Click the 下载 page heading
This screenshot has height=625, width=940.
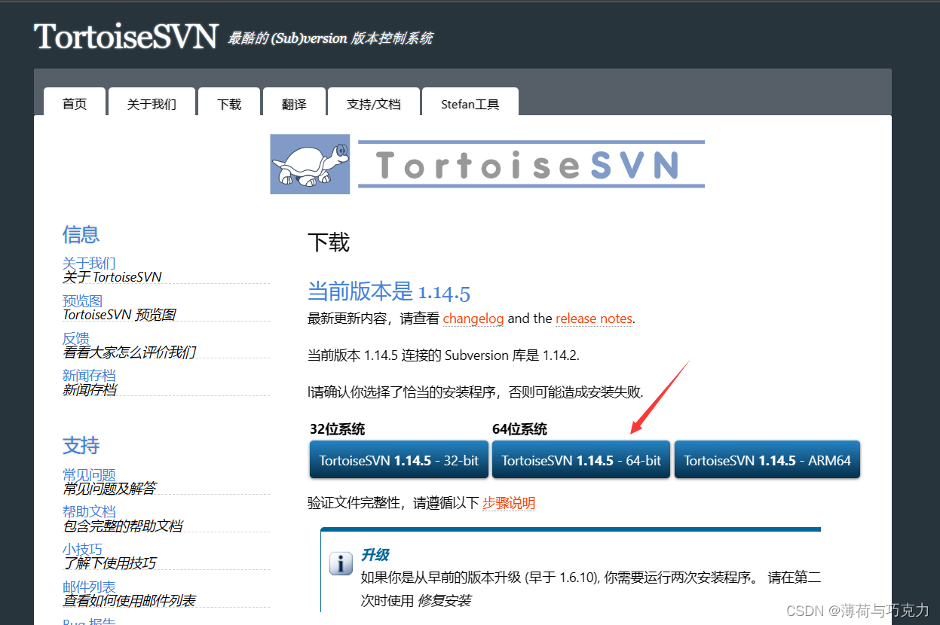329,242
